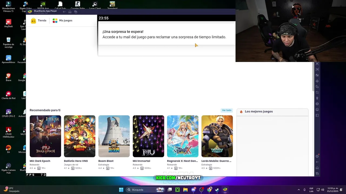Select the Ballistic Hero VNG title text

[76, 161]
